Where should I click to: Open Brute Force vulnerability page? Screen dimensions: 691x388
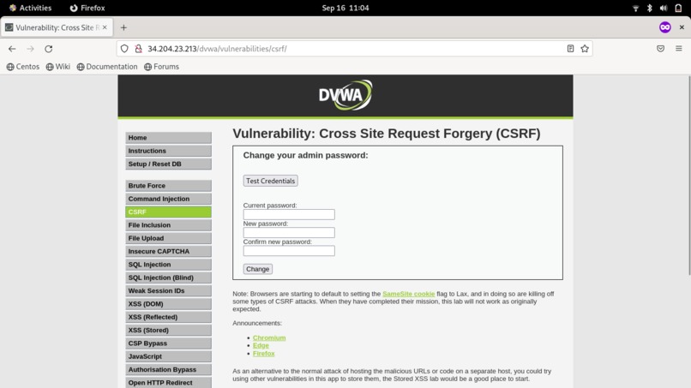(x=168, y=185)
